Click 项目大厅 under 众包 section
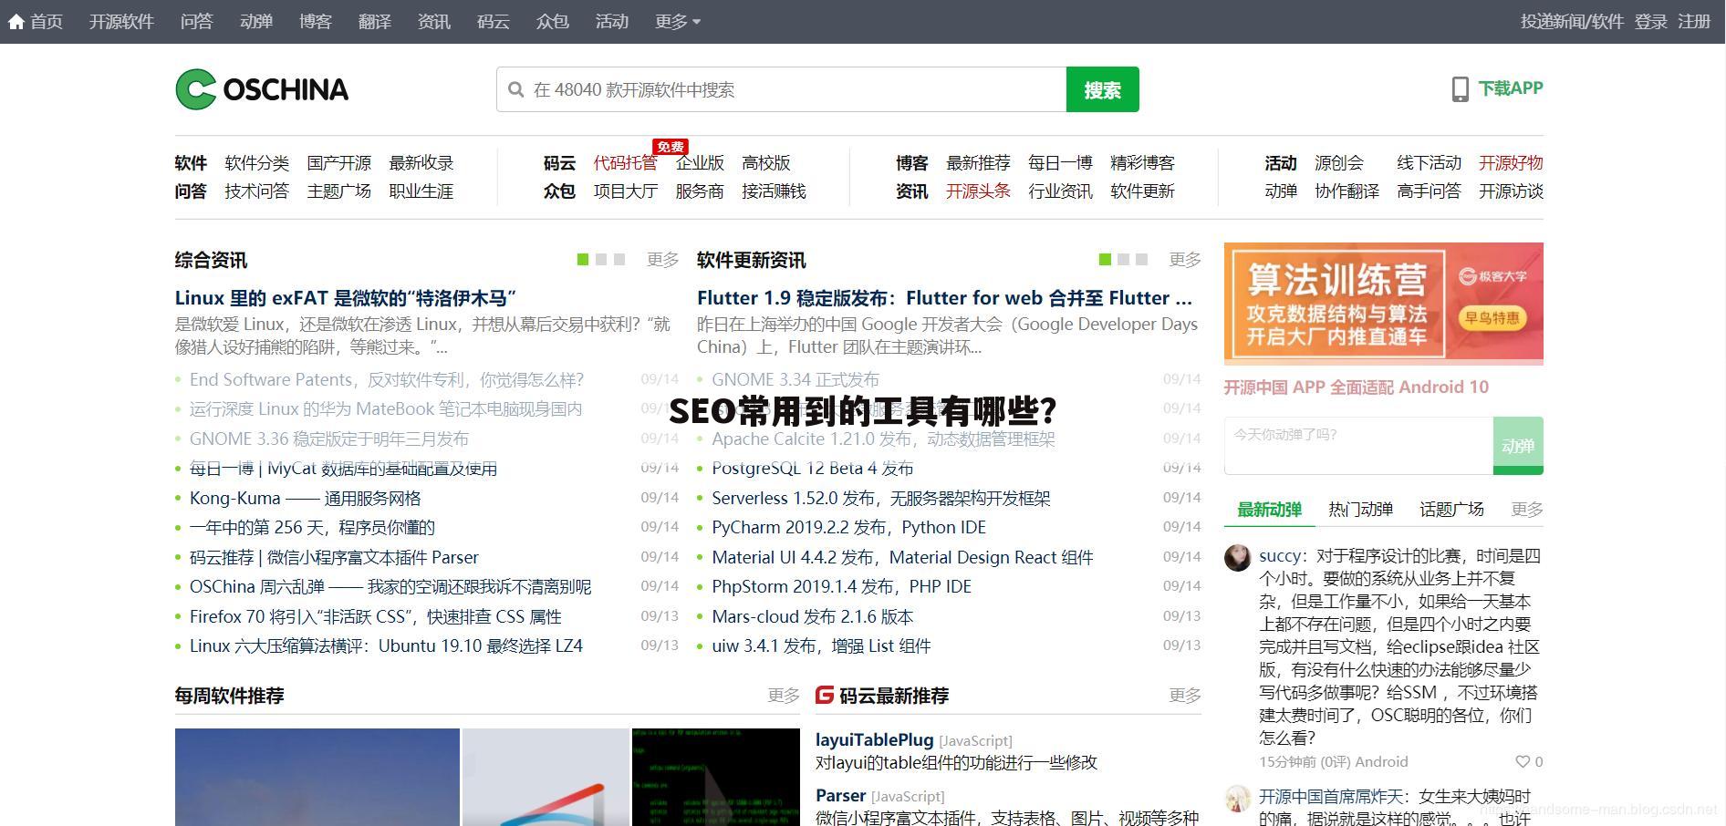 (625, 191)
